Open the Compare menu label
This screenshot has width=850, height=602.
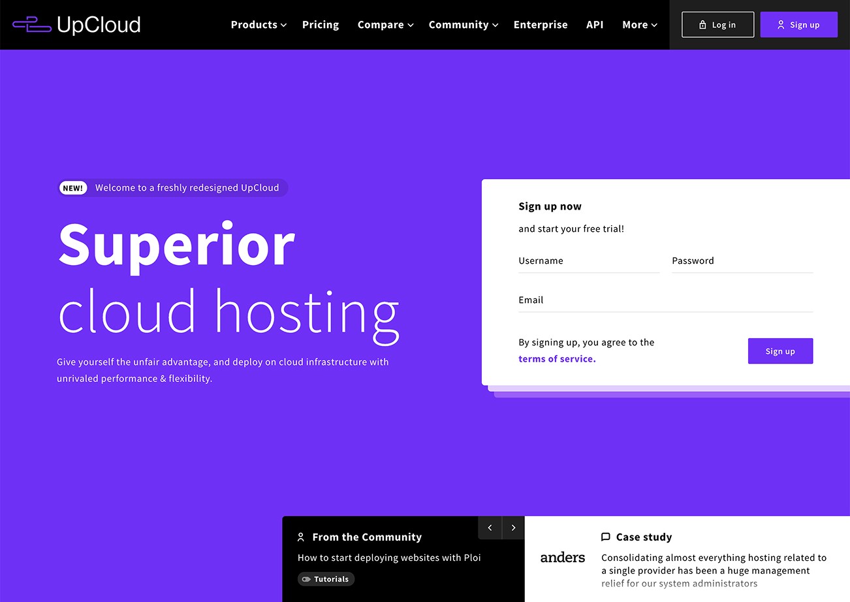381,25
